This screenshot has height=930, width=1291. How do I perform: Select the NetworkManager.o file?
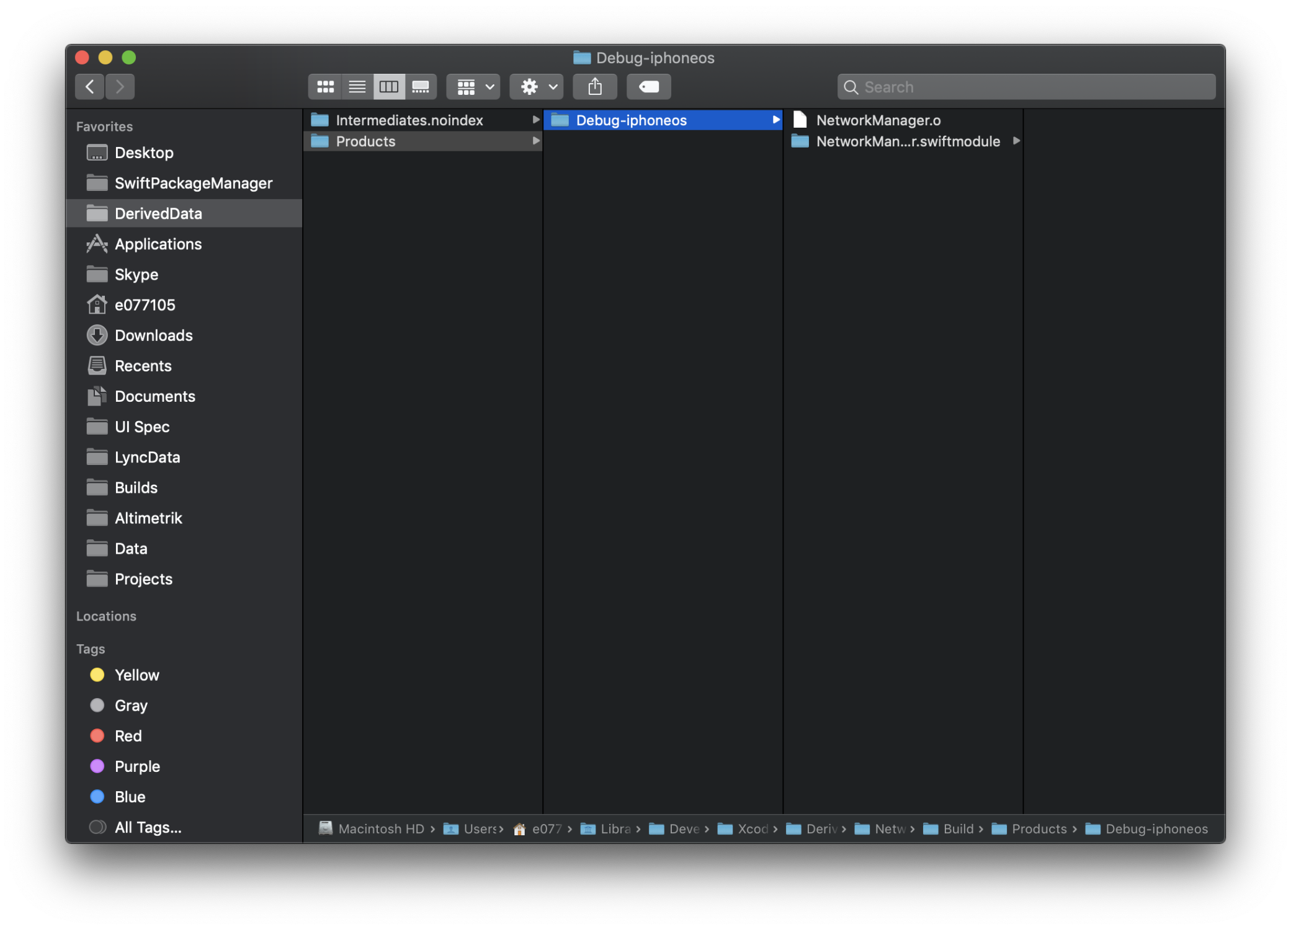coord(878,120)
